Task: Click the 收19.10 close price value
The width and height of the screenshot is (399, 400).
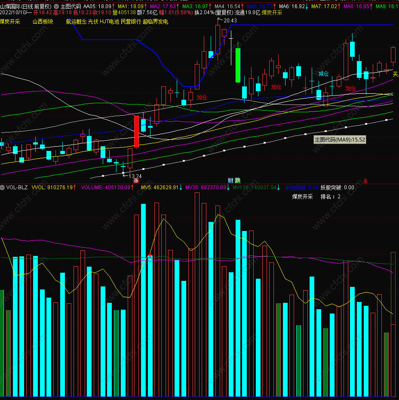Action: pyautogui.click(x=102, y=13)
